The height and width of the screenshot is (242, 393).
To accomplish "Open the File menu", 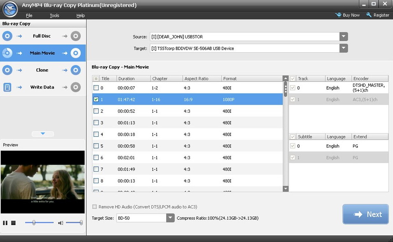I will point(29,16).
